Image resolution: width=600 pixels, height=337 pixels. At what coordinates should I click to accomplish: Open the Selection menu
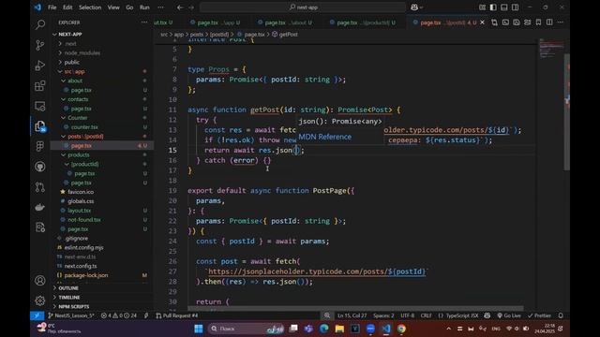click(90, 7)
